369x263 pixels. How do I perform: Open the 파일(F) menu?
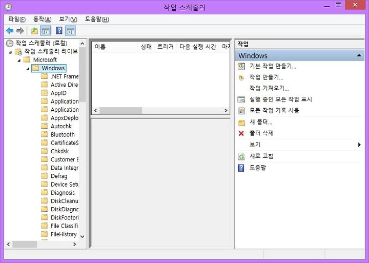click(17, 19)
